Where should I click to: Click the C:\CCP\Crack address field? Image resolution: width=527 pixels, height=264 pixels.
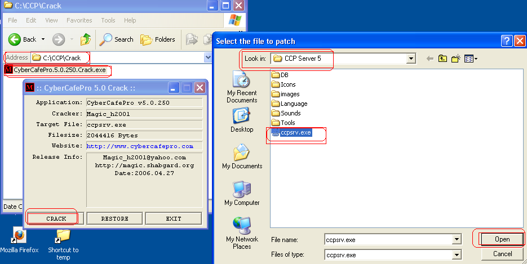coord(118,58)
